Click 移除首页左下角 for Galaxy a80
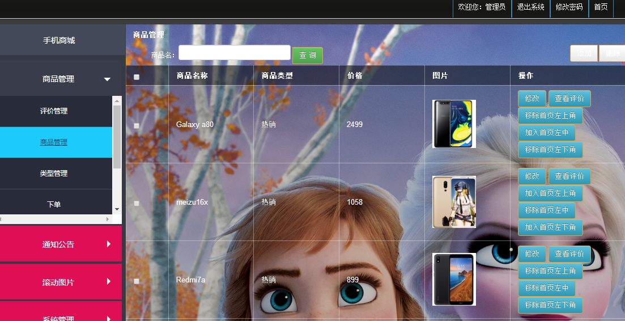Screen dimensions: 625x321 (x=550, y=150)
